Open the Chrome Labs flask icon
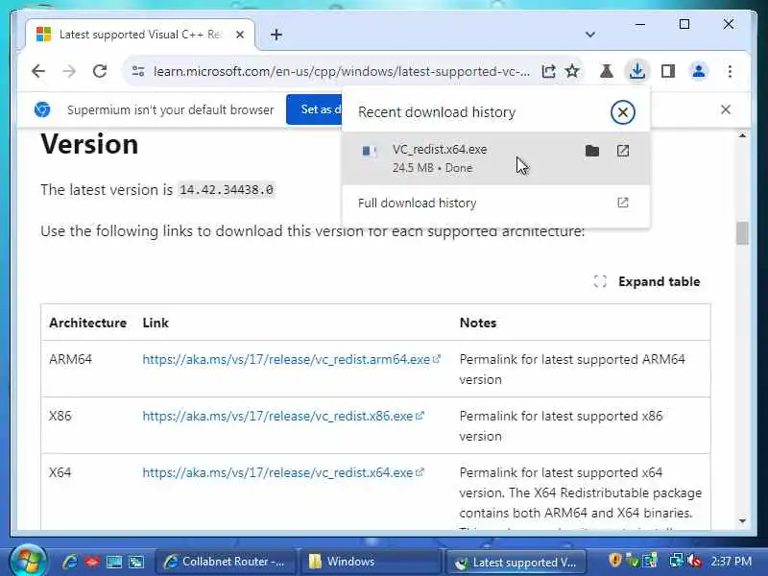Screen dimensions: 768x576 click(607, 71)
